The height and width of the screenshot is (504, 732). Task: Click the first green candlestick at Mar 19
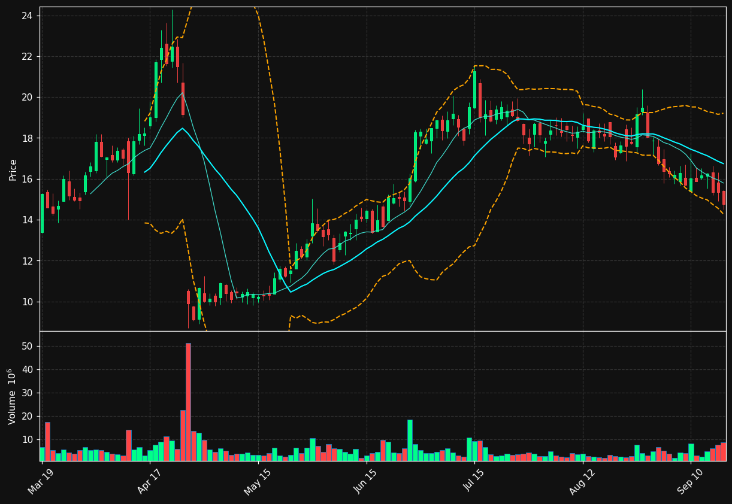42,213
